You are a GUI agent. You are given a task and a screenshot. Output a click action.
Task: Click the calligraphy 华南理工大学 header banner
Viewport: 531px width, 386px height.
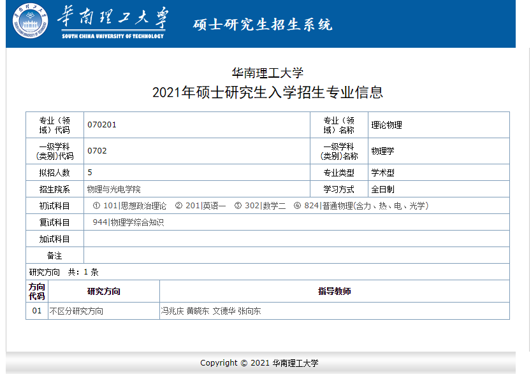tap(113, 22)
